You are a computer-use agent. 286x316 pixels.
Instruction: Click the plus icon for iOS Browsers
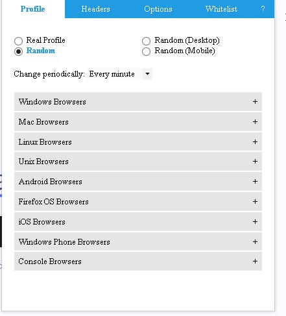click(x=255, y=222)
